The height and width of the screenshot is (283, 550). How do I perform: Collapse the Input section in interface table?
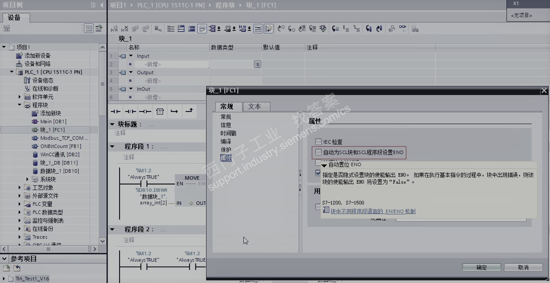pos(130,56)
